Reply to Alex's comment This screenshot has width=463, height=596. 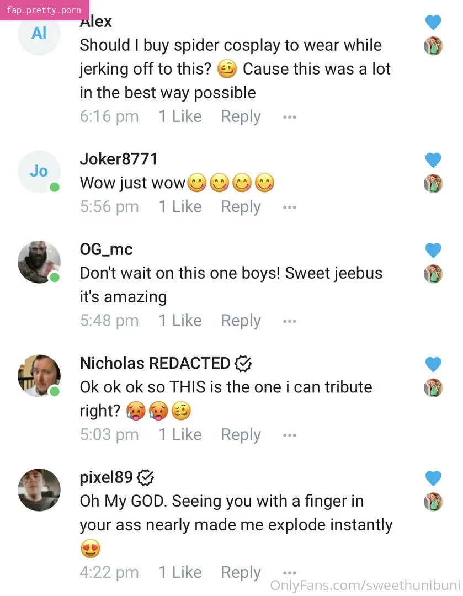click(x=241, y=116)
